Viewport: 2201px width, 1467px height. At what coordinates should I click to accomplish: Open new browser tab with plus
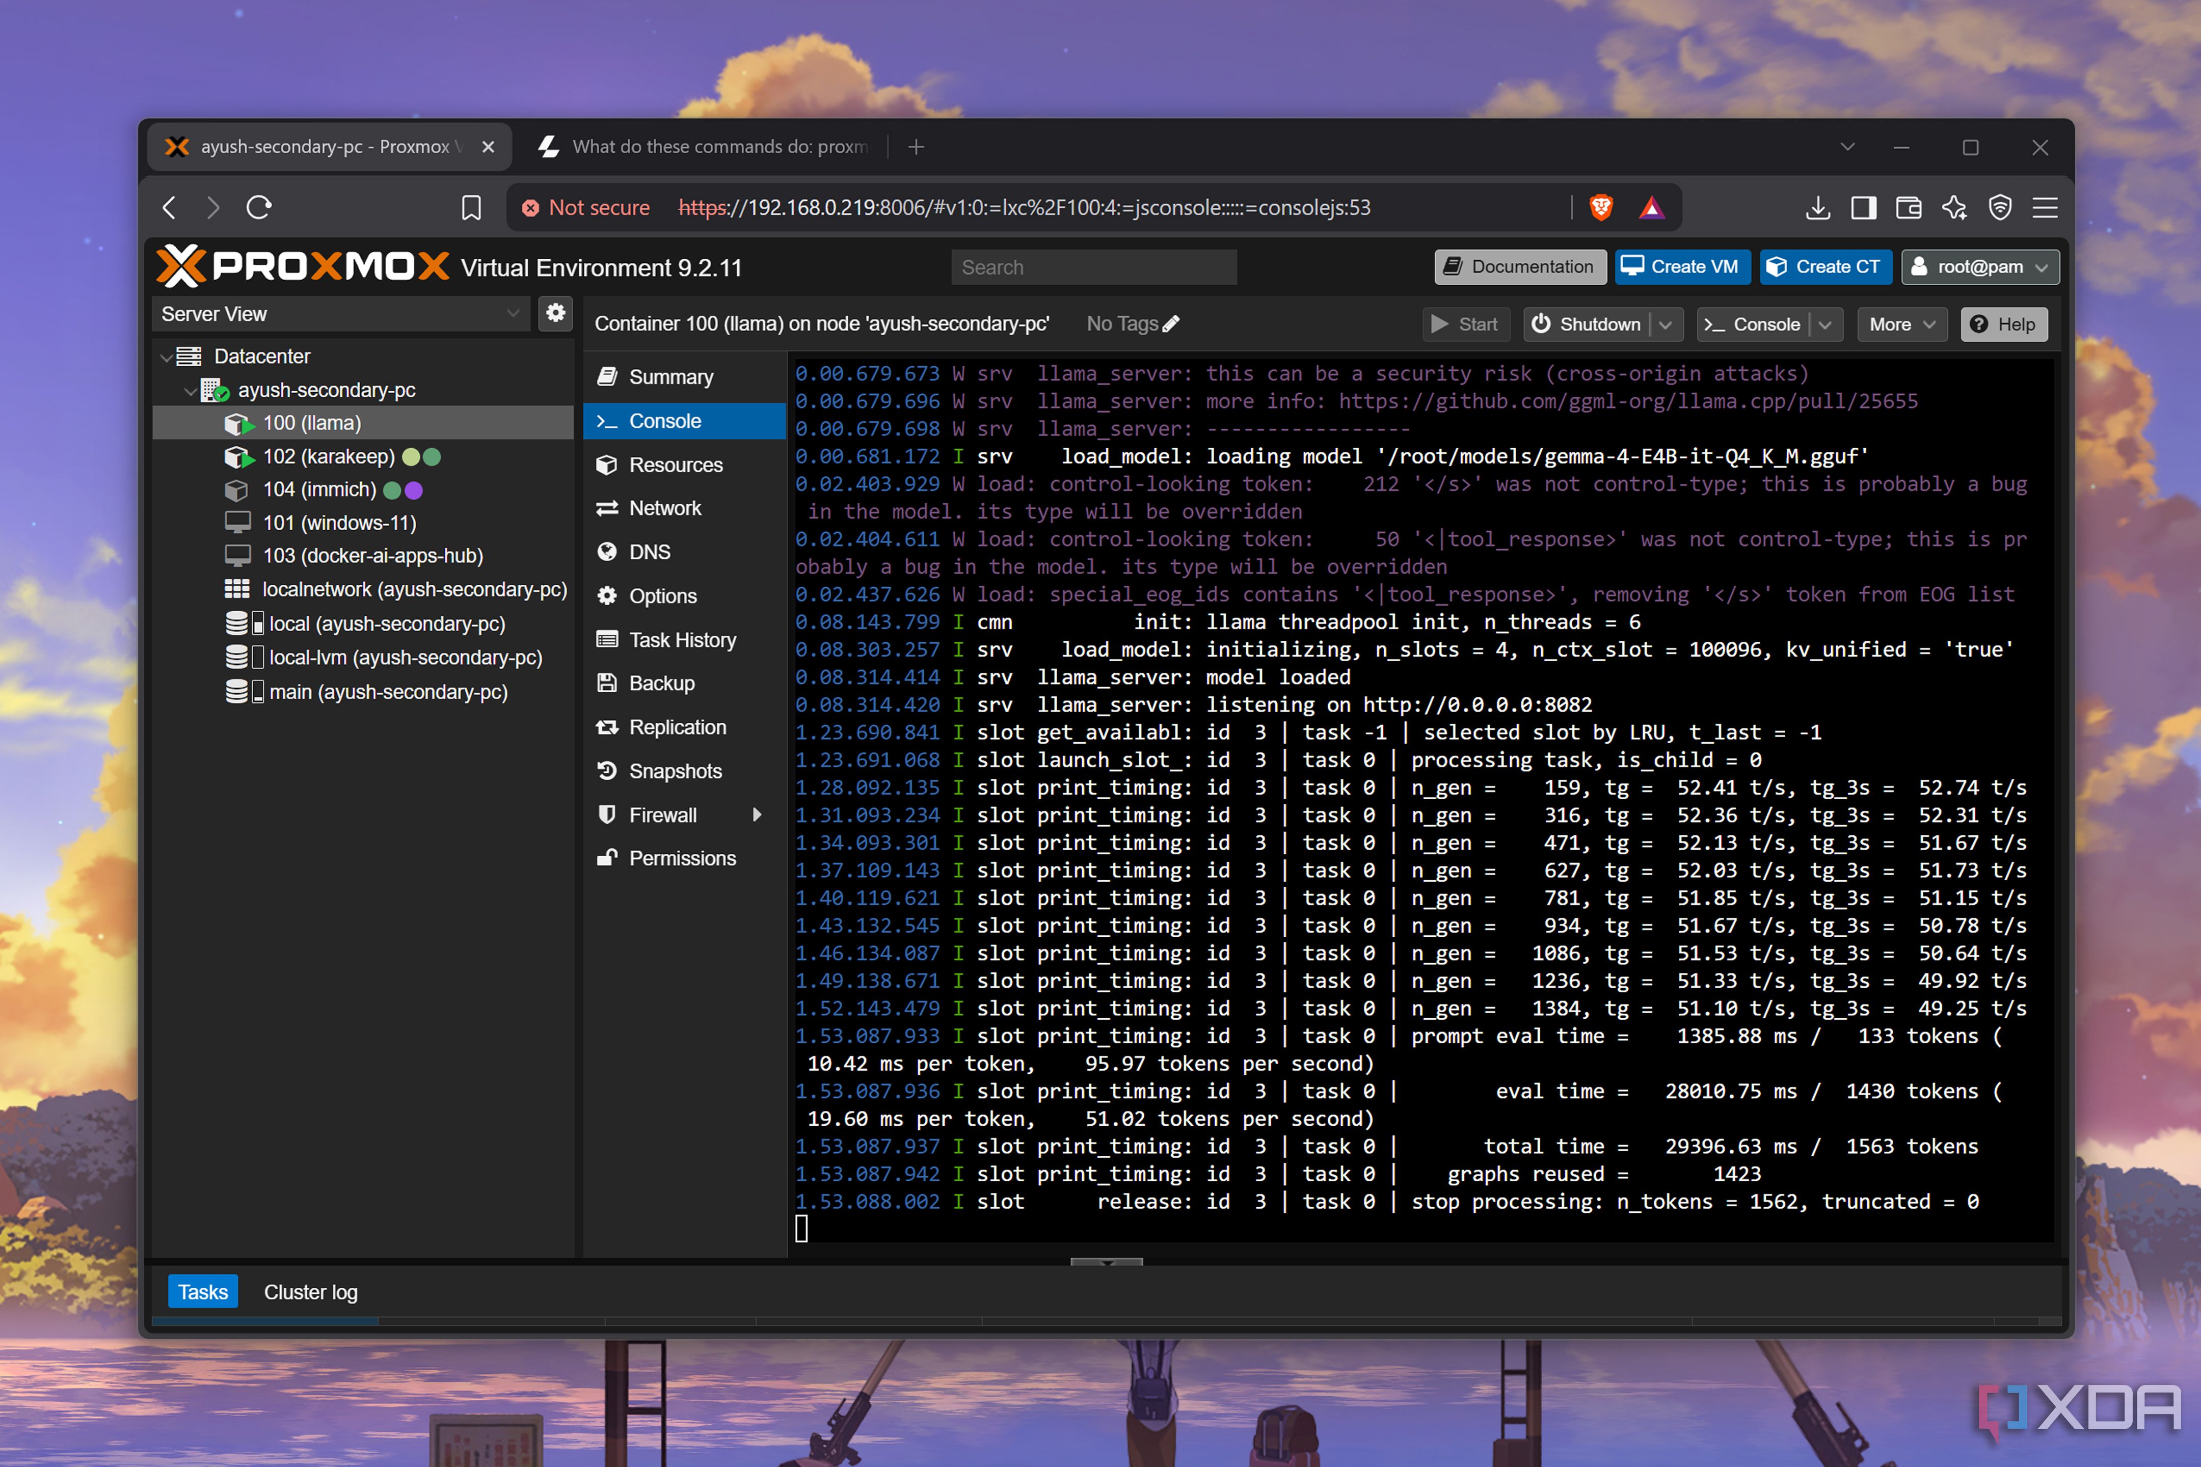pos(916,147)
